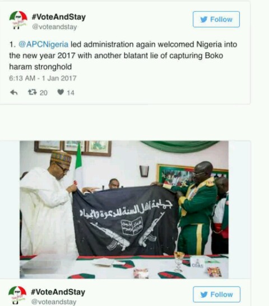Click the @voteandstay handle on bottom tweet
Viewport: 269px width, 306px height.
click(x=54, y=302)
